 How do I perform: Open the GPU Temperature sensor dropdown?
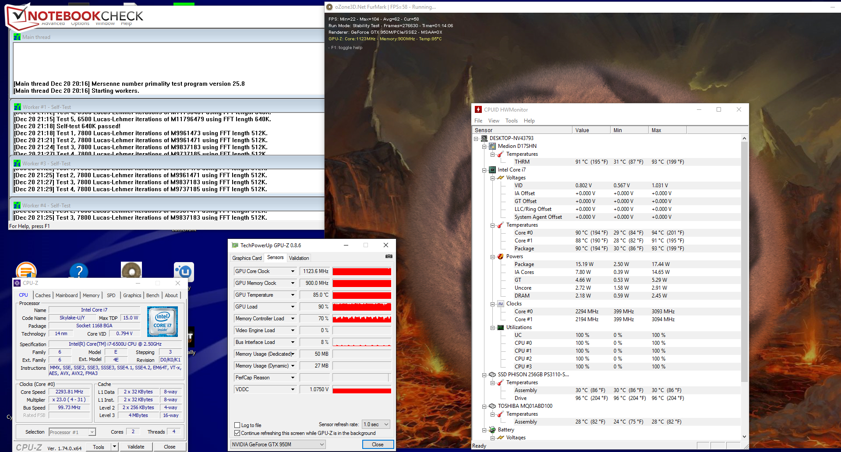click(293, 295)
